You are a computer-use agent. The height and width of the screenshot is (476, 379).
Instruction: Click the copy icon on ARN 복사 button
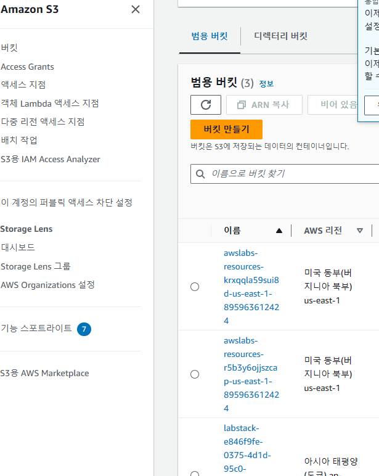click(x=241, y=105)
